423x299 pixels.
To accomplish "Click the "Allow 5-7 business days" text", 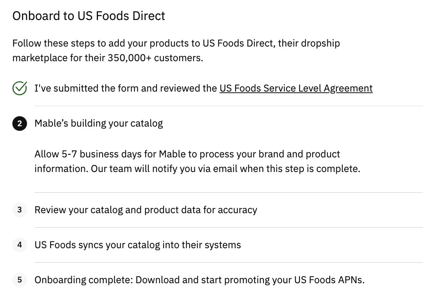I will click(95, 154).
